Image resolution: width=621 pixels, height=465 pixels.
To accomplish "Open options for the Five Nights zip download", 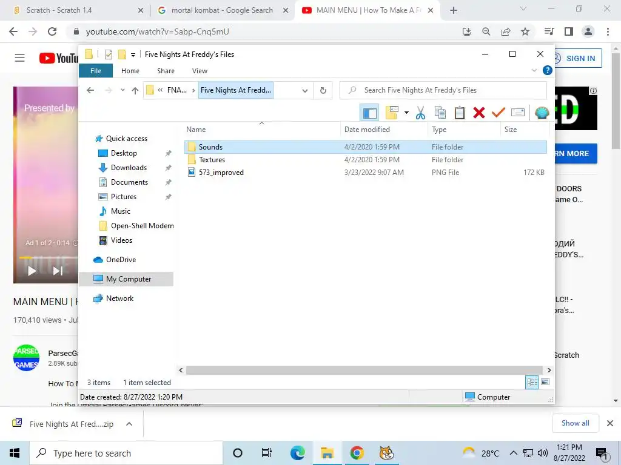I will pos(129,424).
